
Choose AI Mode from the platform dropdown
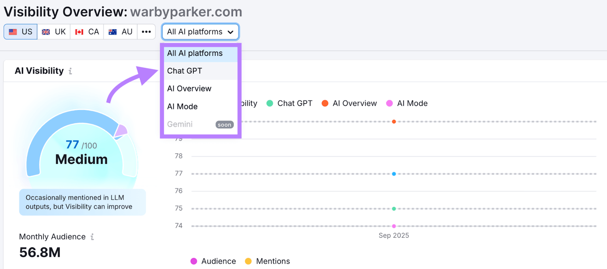[x=182, y=106]
